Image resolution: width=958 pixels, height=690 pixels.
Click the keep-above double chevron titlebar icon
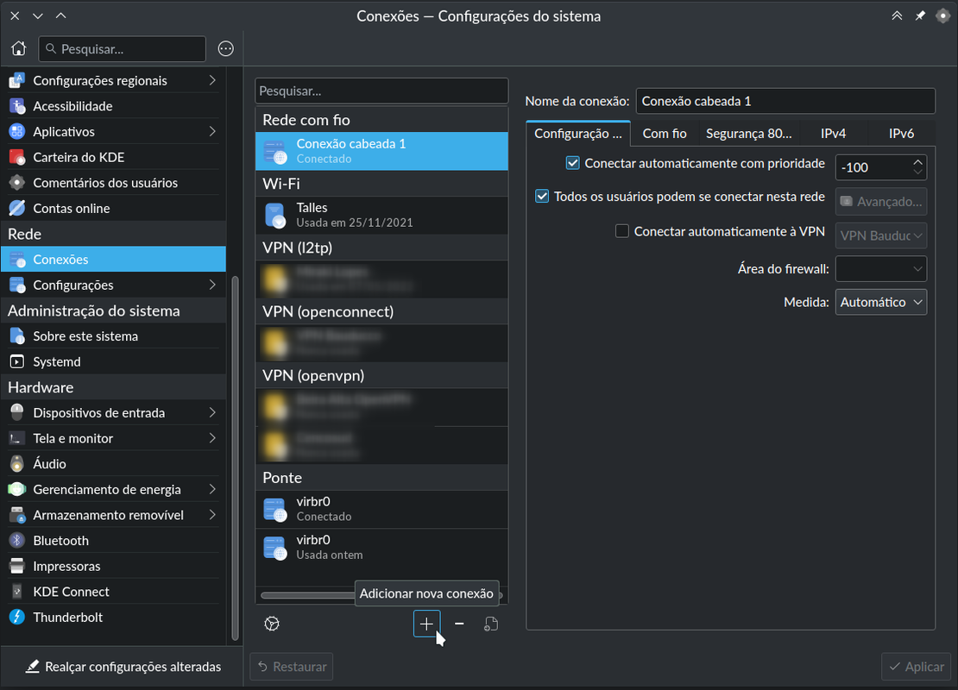pos(897,16)
